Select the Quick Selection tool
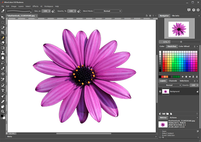 3,27
